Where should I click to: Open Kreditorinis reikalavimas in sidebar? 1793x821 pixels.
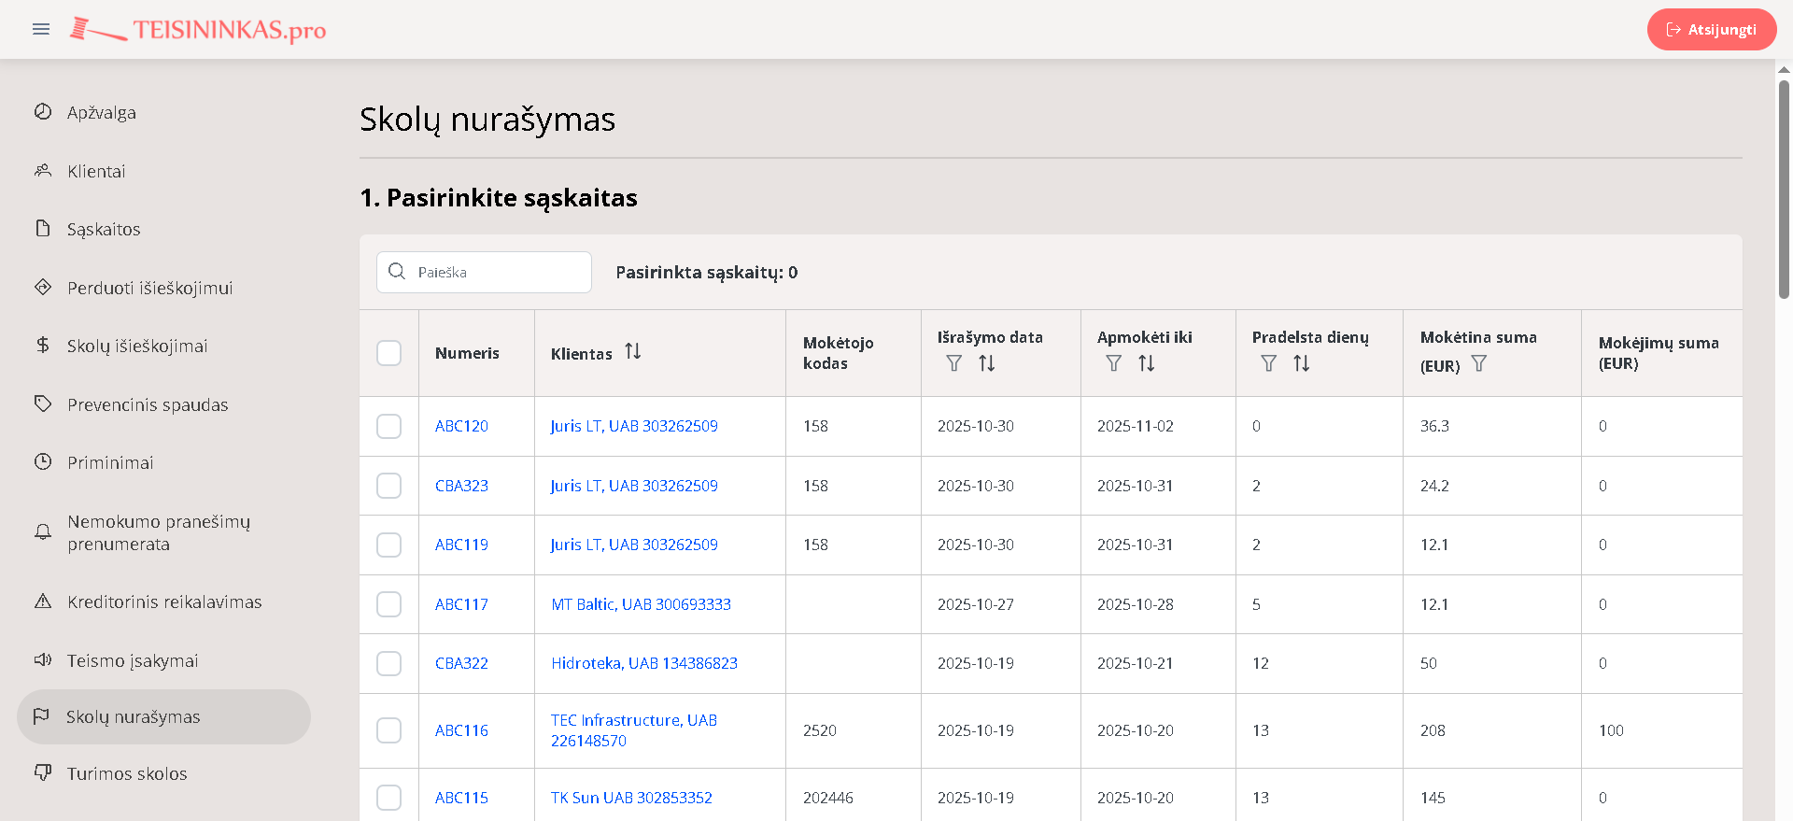tap(164, 602)
